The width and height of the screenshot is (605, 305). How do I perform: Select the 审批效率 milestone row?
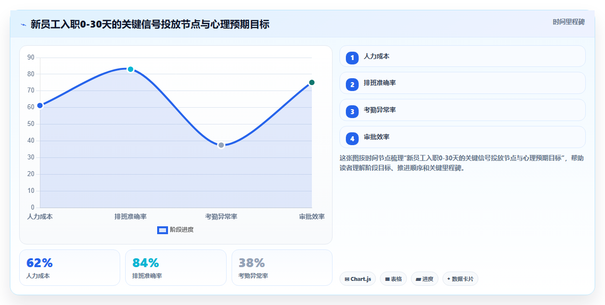tap(463, 137)
